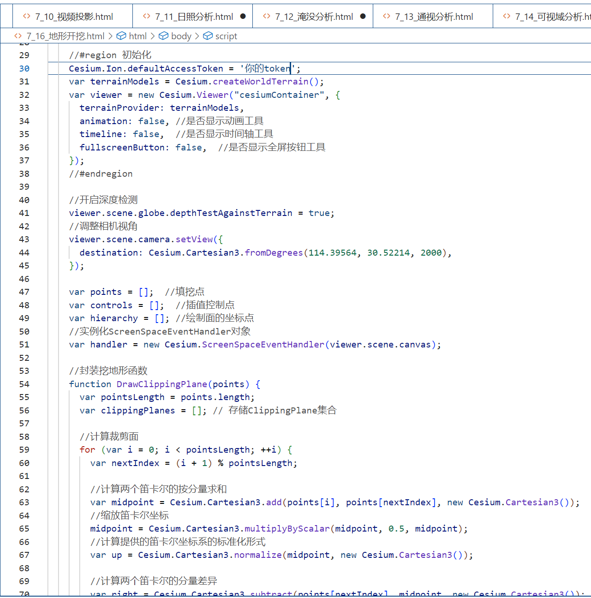Click the symbol icon before script breadcrumb
Screen dimensions: 591x598
coord(208,36)
